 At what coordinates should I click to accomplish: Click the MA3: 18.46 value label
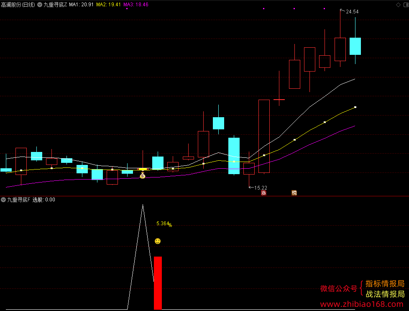point(136,5)
